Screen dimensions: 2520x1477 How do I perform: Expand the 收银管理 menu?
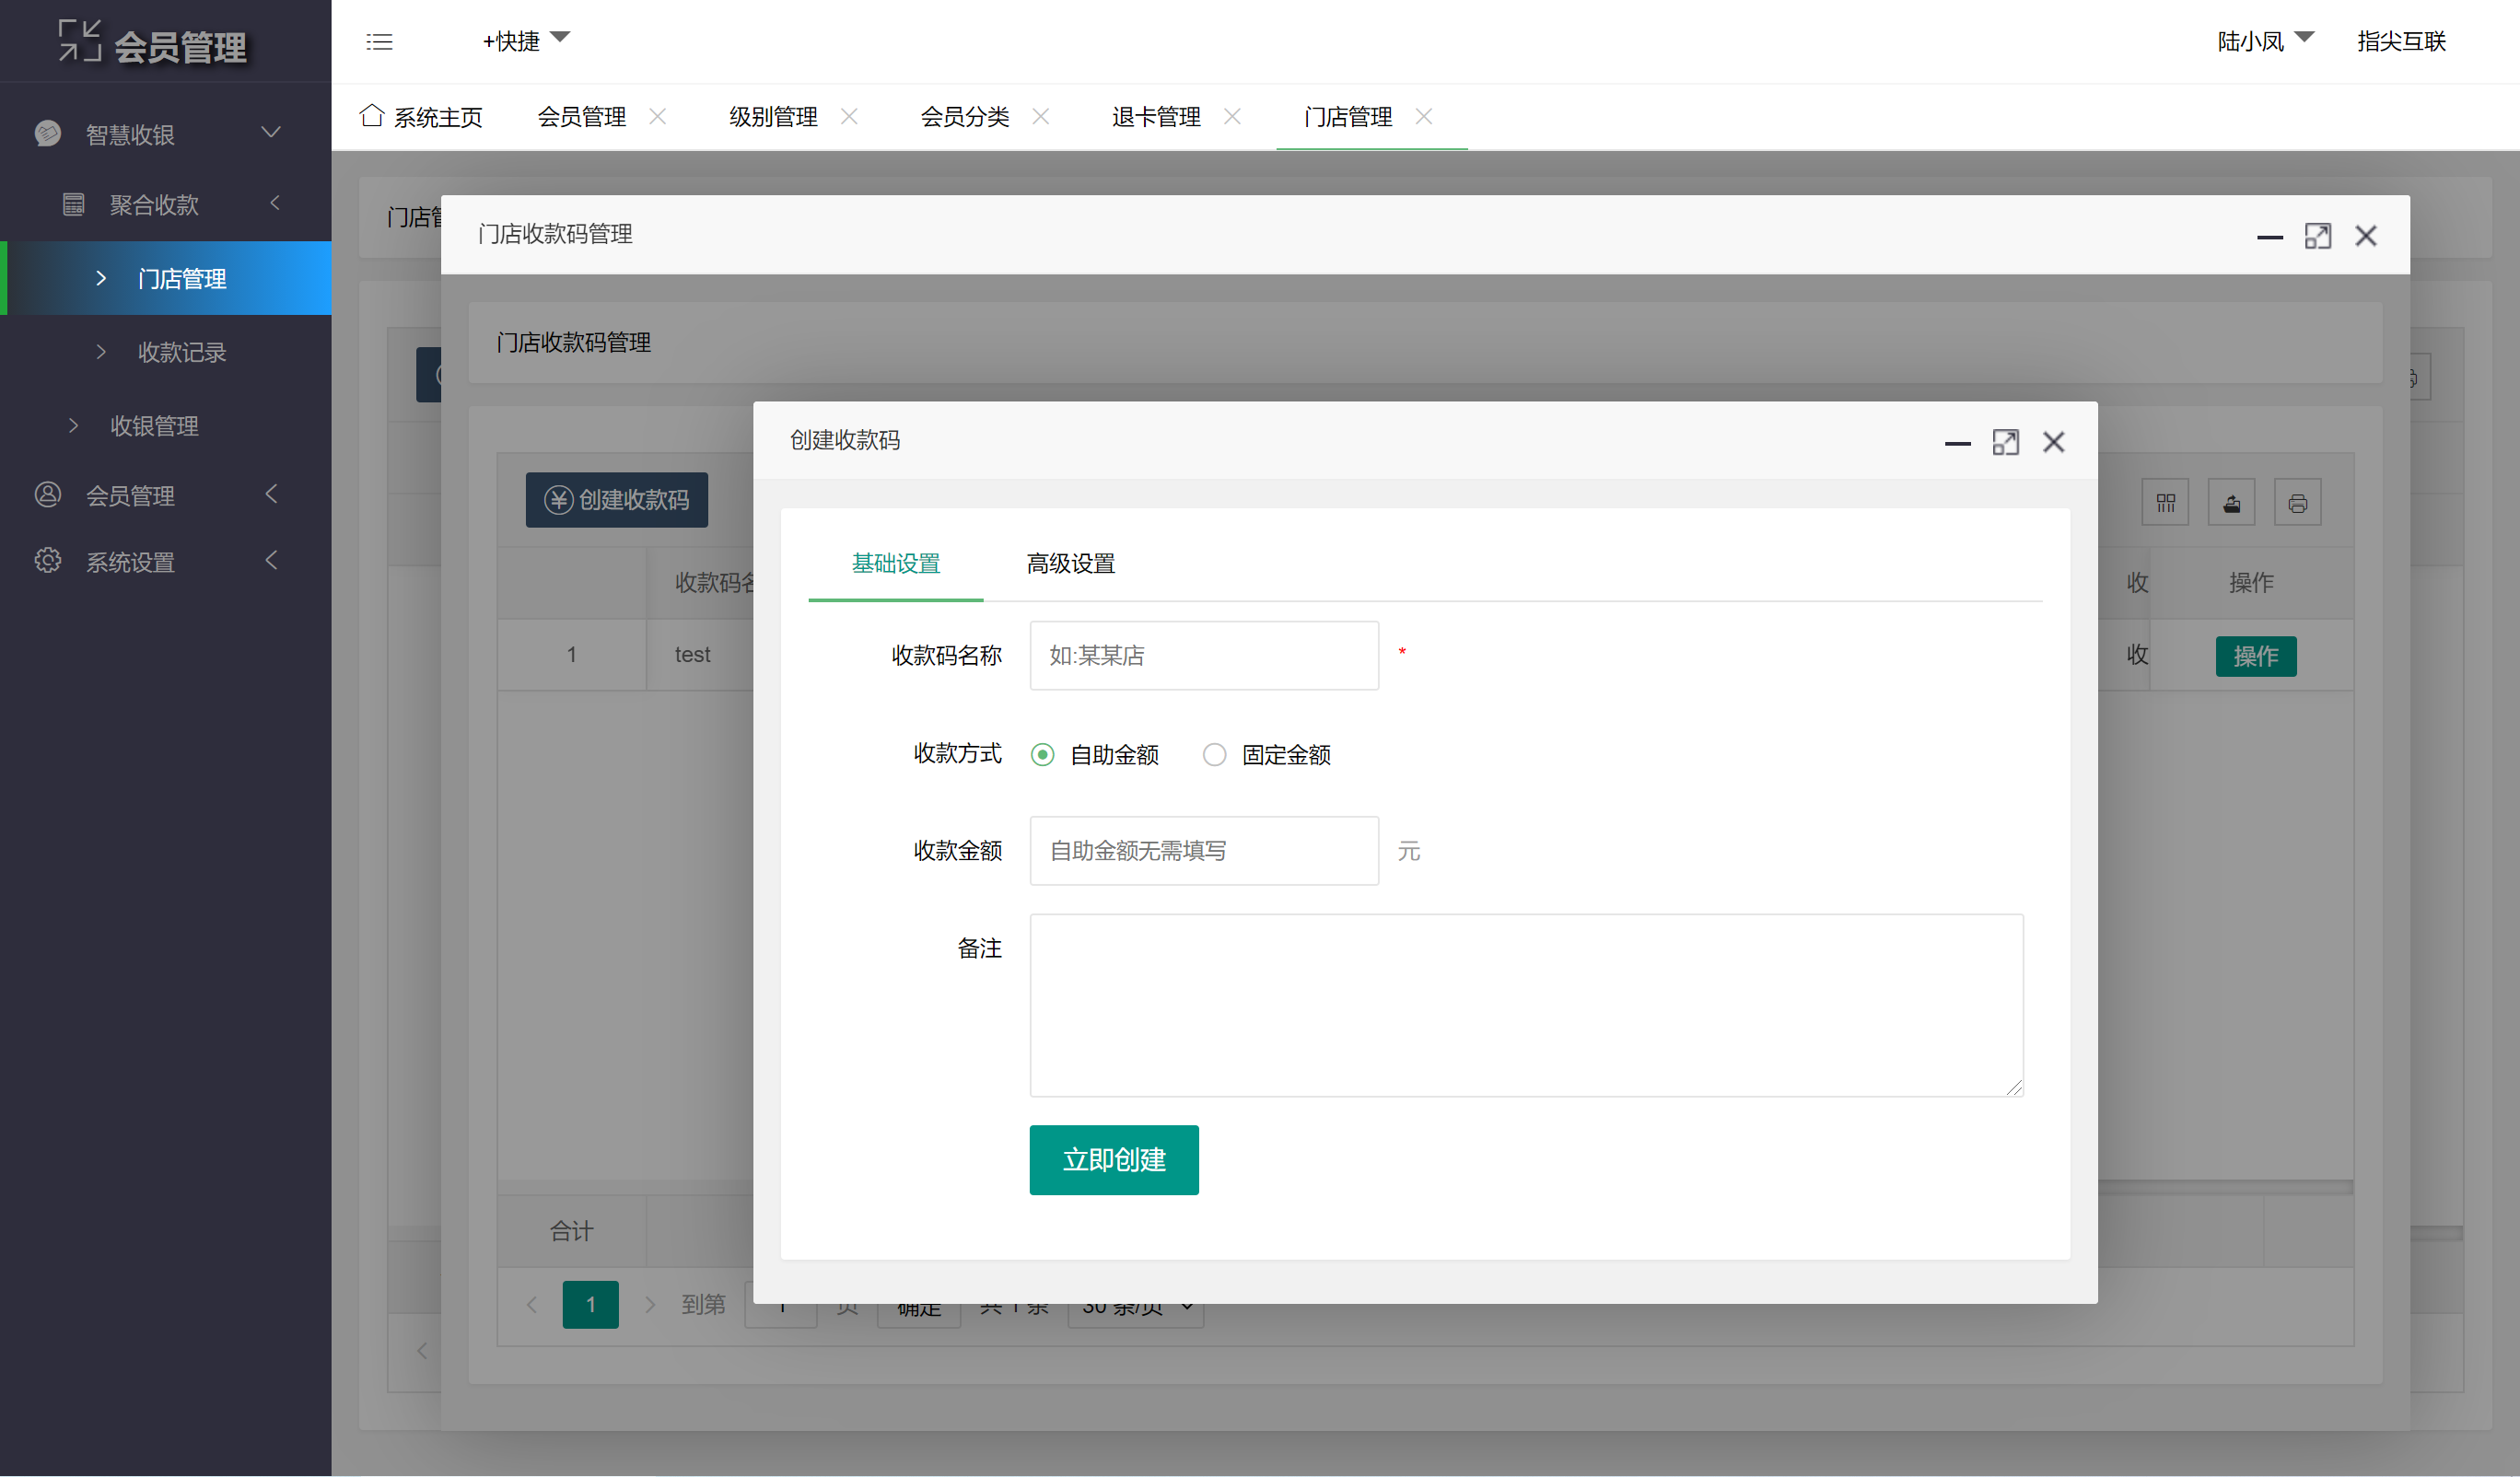[72, 425]
